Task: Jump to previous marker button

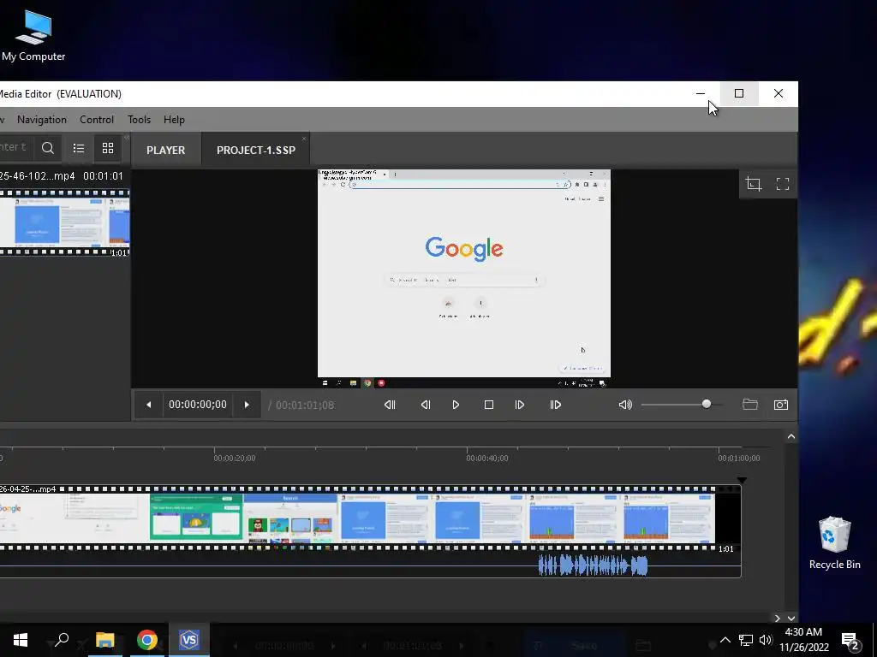Action: [x=391, y=405]
